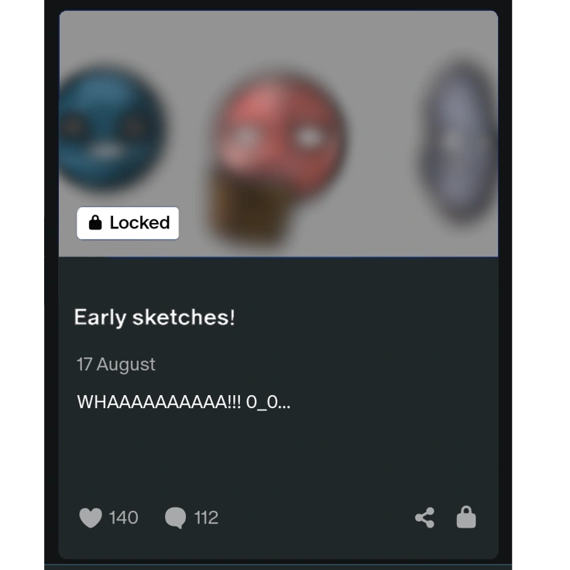
Task: Like the post with the heart icon
Action: (91, 517)
